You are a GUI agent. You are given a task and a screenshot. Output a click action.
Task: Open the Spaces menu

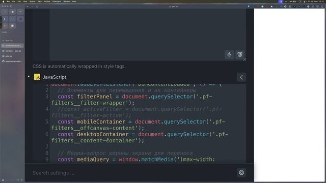33,2
